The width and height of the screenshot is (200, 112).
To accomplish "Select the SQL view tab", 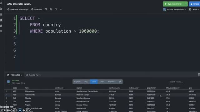I will (x=86, y=82).
